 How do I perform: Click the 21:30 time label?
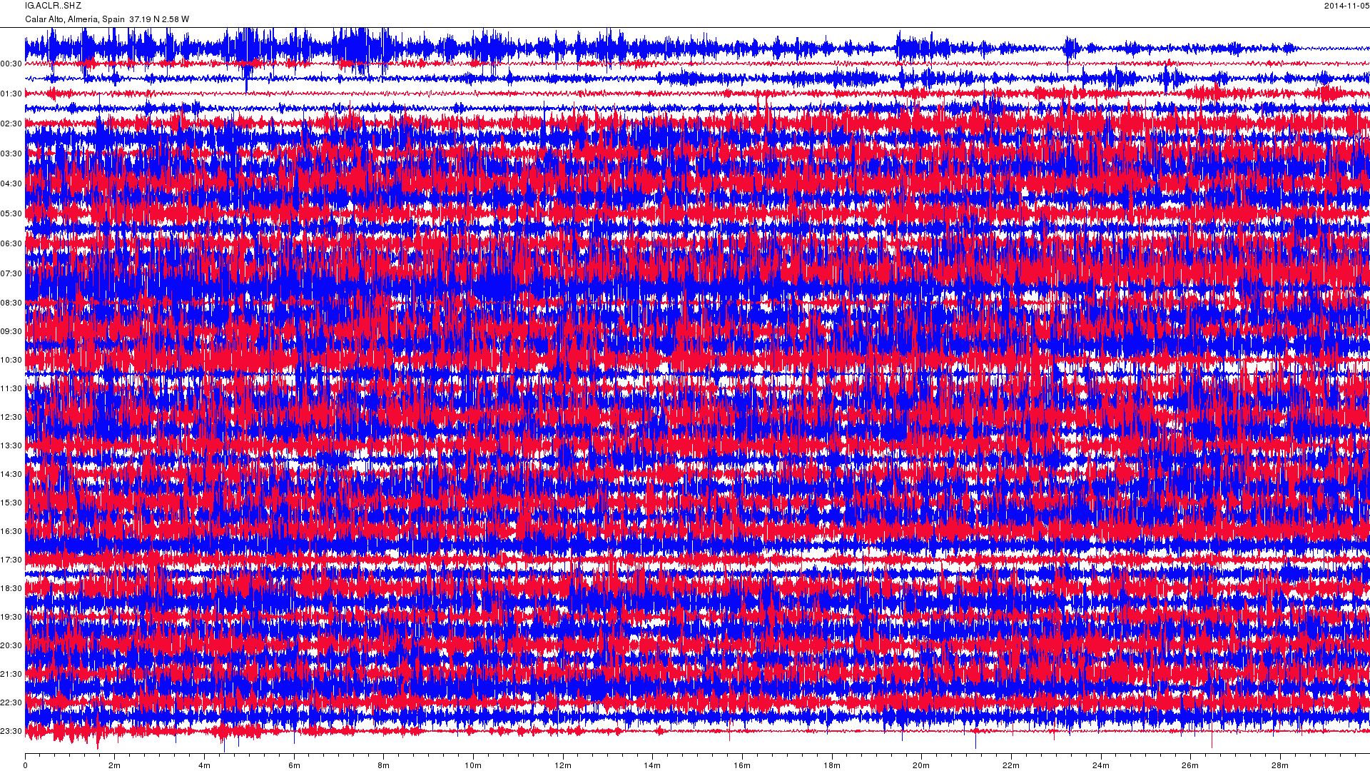11,675
